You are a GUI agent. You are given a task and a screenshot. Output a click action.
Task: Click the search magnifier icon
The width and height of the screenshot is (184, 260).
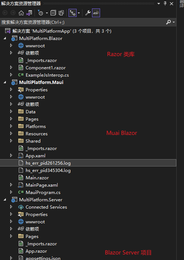tap(168, 22)
